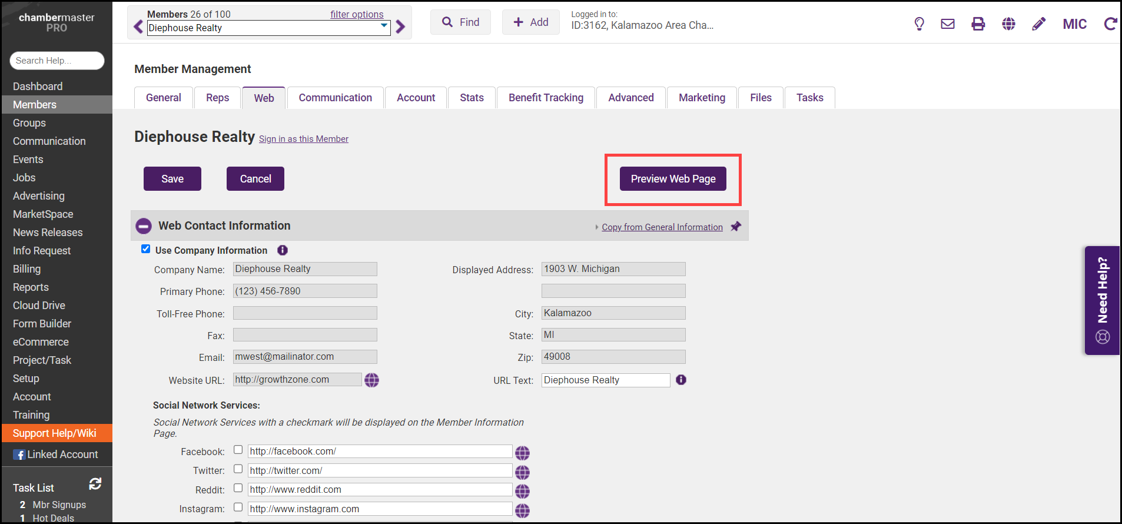Click the pencil edit icon in header
This screenshot has width=1122, height=524.
1039,24
